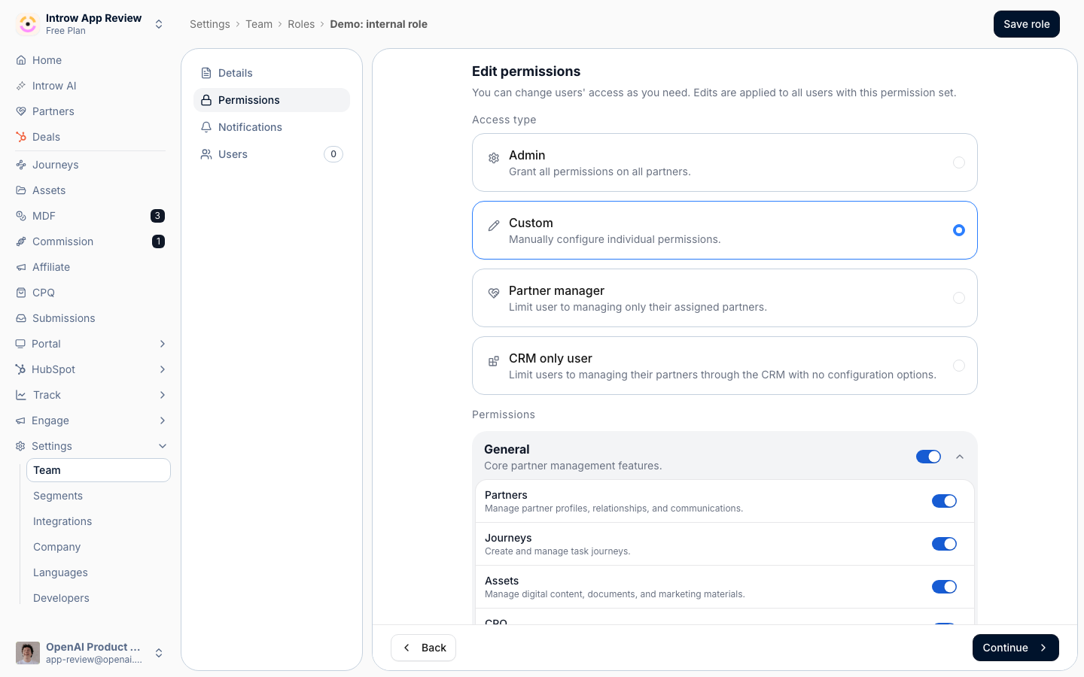Image resolution: width=1084 pixels, height=677 pixels.
Task: Expand the Portal submenu arrow
Action: [163, 344]
